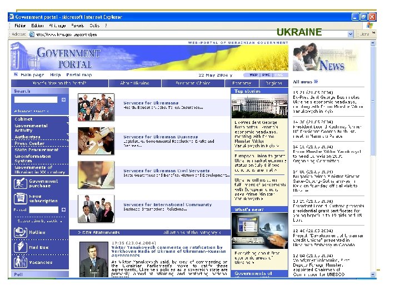Click the Ukrainian Business thumbnail photo
The width and height of the screenshot is (400, 300).
click(96, 141)
